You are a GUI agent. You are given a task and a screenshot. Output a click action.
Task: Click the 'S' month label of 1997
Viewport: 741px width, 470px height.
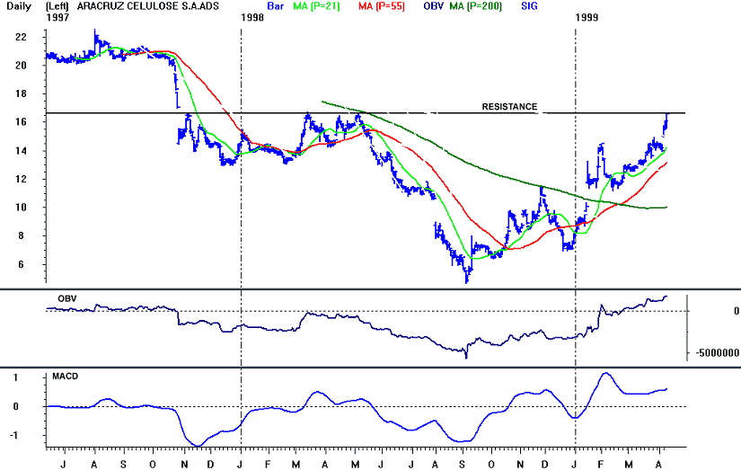click(123, 465)
